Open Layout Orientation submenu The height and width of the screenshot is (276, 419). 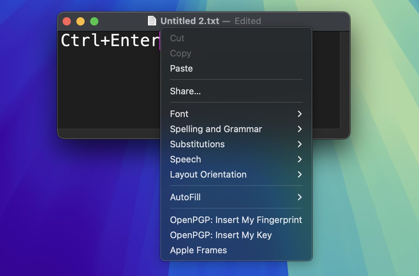pyautogui.click(x=236, y=175)
